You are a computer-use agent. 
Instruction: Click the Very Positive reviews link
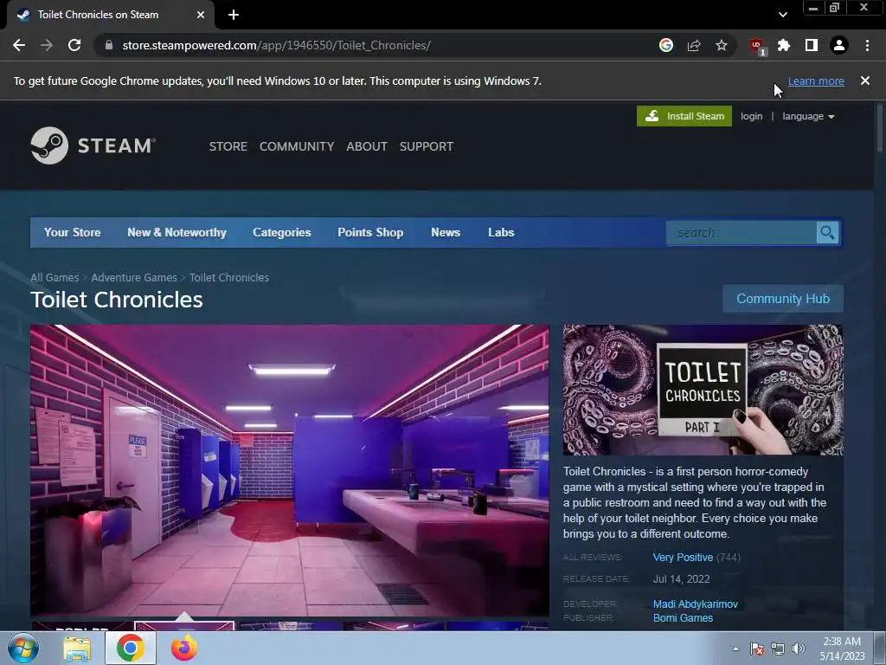click(x=683, y=558)
